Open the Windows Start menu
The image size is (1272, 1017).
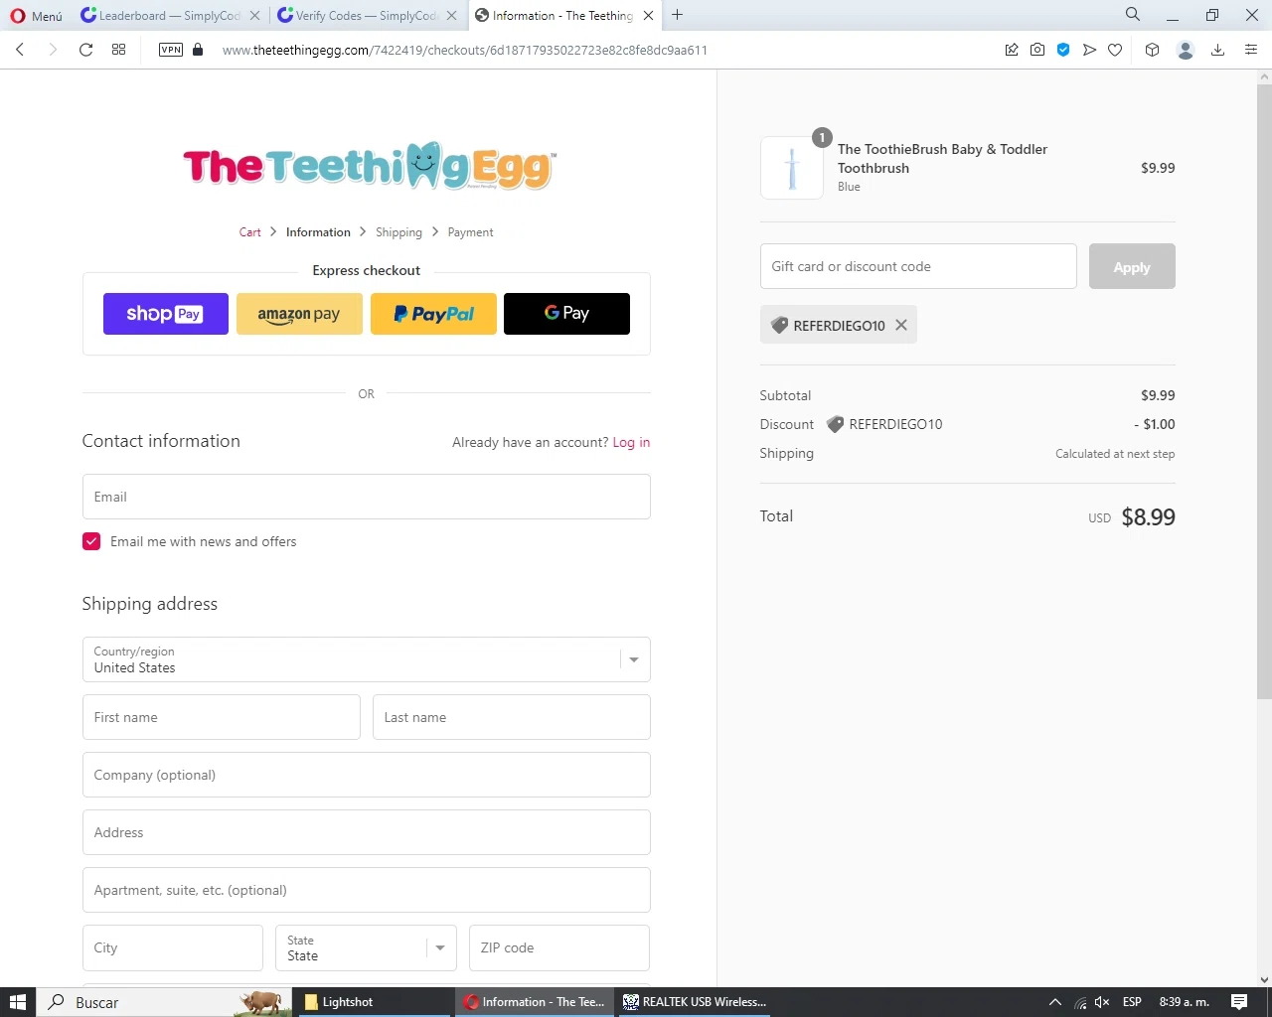[17, 1002]
